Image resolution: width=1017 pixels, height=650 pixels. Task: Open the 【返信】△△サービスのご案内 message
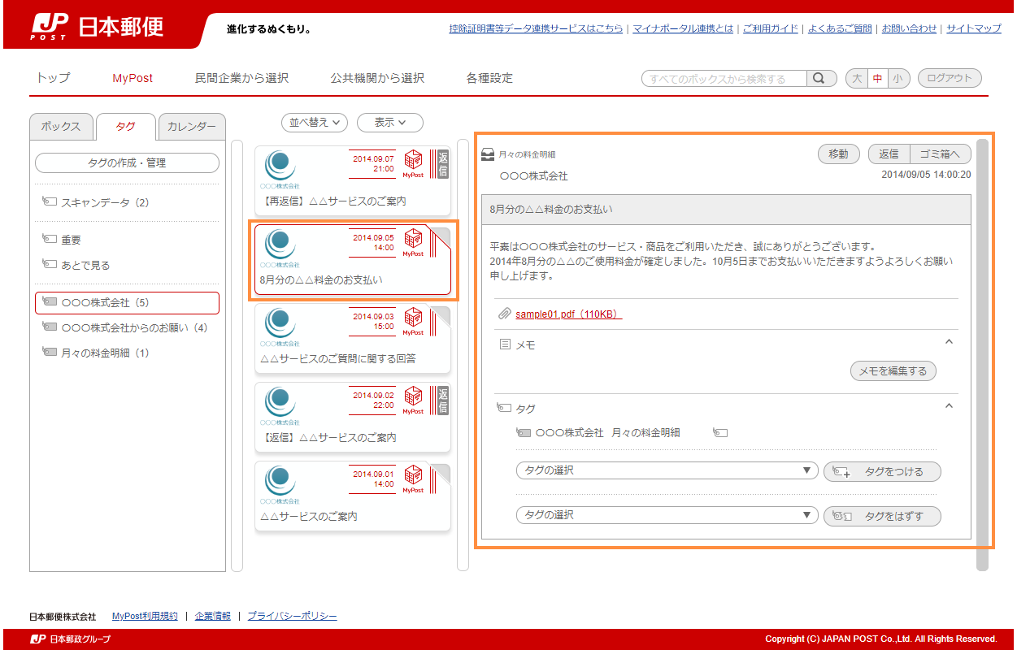tap(353, 417)
